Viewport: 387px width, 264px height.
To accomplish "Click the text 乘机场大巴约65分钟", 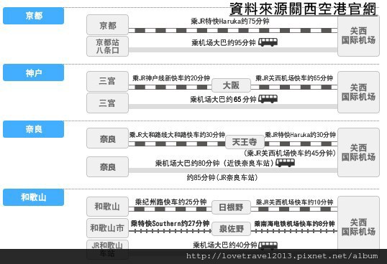I will tap(223, 100).
